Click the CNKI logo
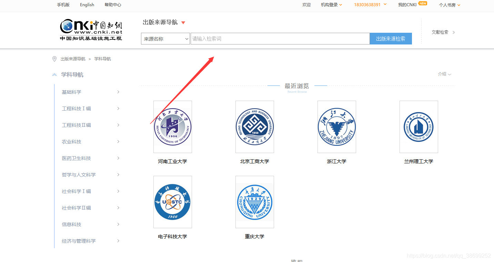Screen dimensions: 494x262 [91, 30]
